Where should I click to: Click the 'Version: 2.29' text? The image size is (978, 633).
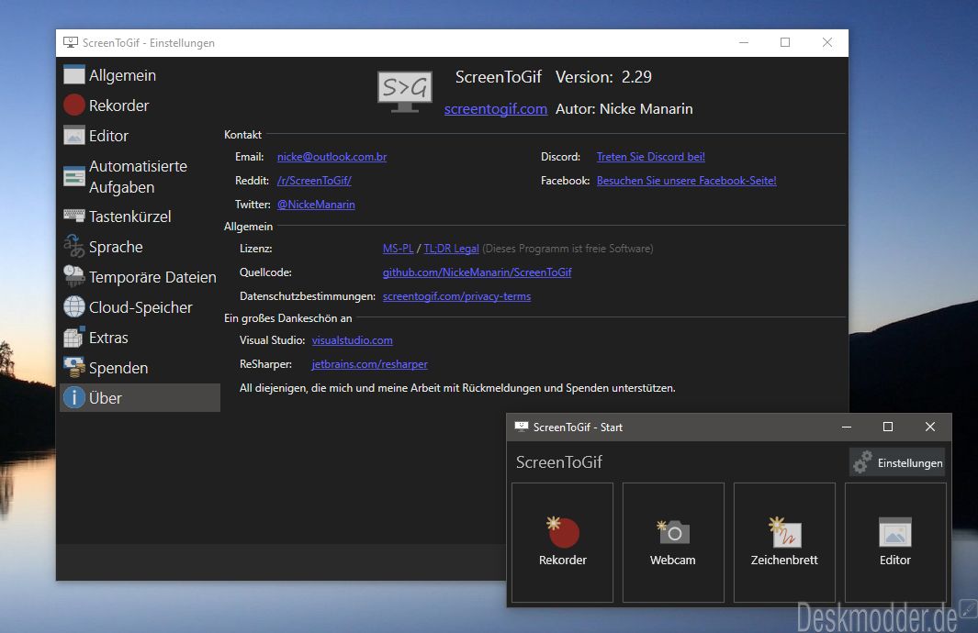(603, 77)
